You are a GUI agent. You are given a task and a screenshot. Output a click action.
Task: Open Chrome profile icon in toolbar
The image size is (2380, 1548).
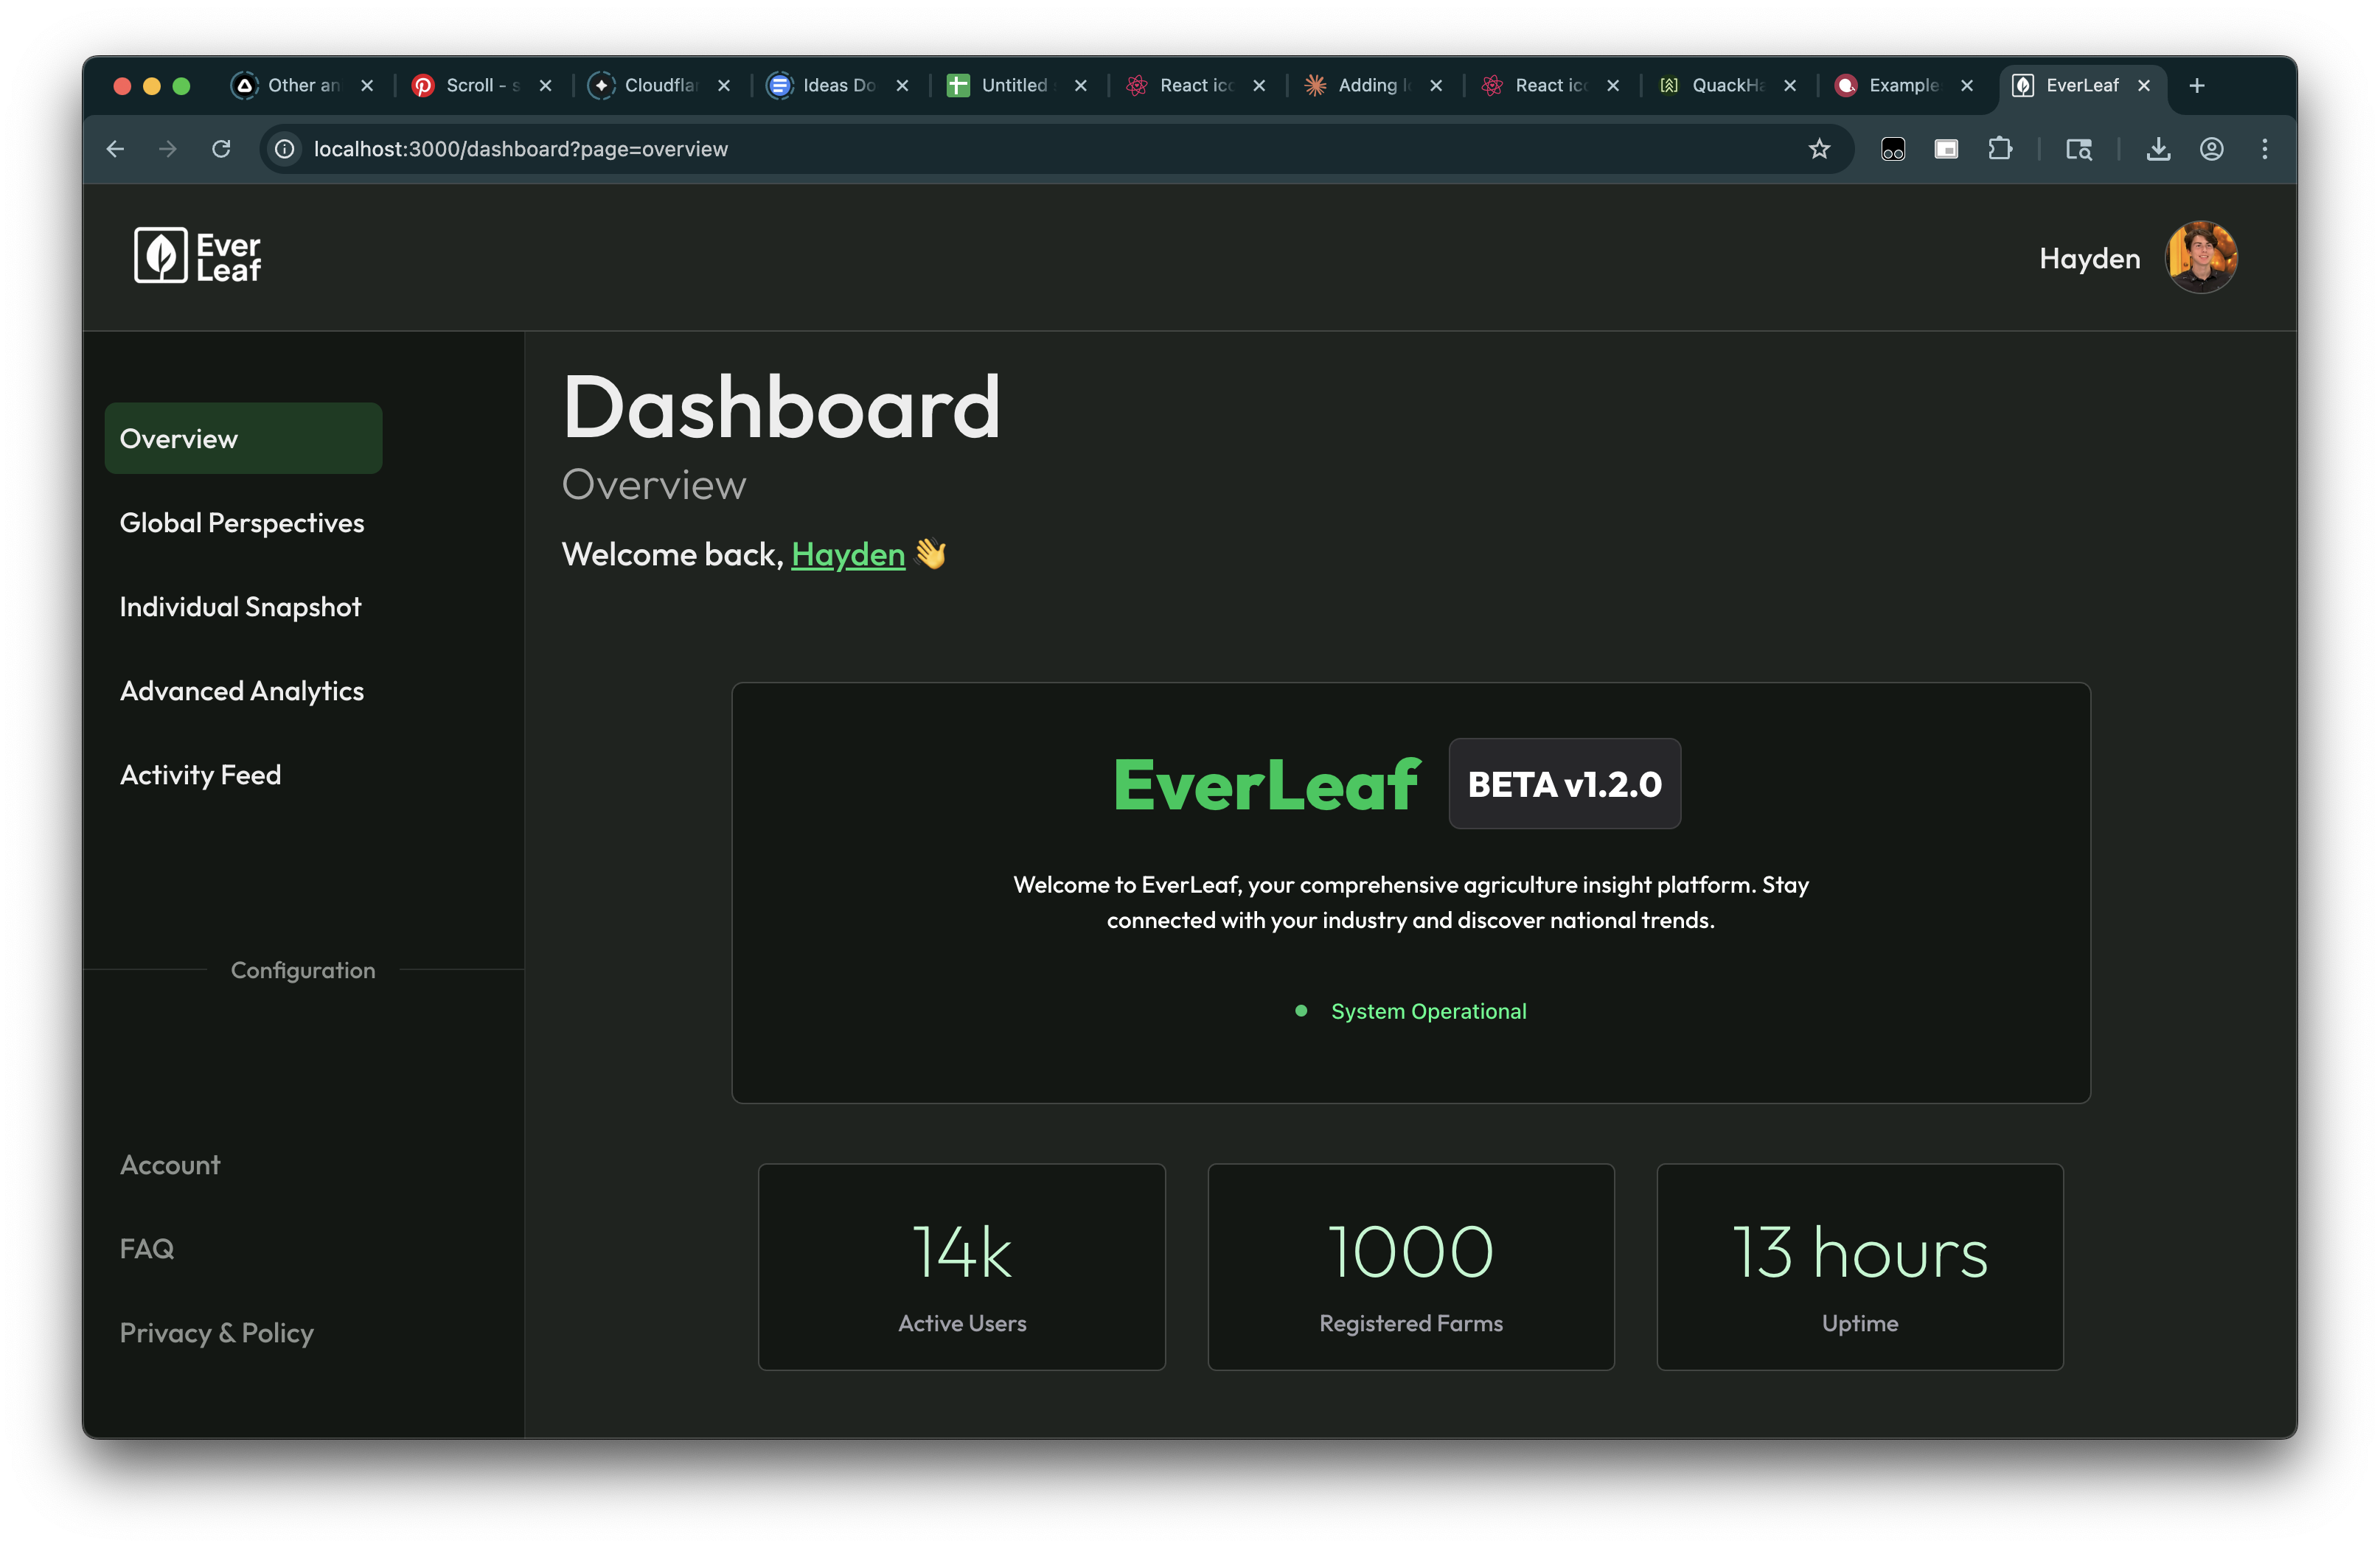point(2211,149)
